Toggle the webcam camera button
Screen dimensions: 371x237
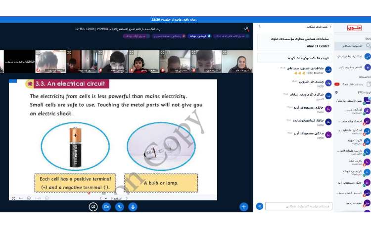pyautogui.click(x=106, y=207)
